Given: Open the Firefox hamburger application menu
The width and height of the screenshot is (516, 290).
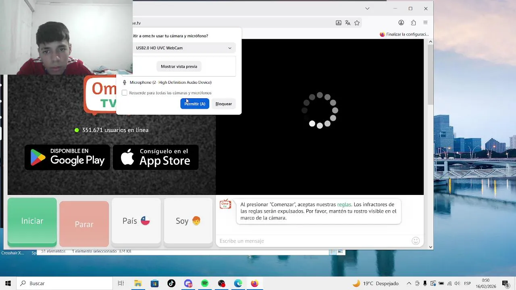Looking at the screenshot, I should coord(425,23).
